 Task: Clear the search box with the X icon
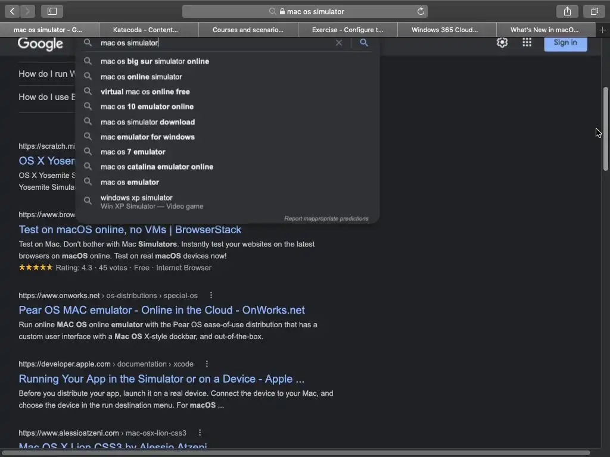(x=339, y=43)
